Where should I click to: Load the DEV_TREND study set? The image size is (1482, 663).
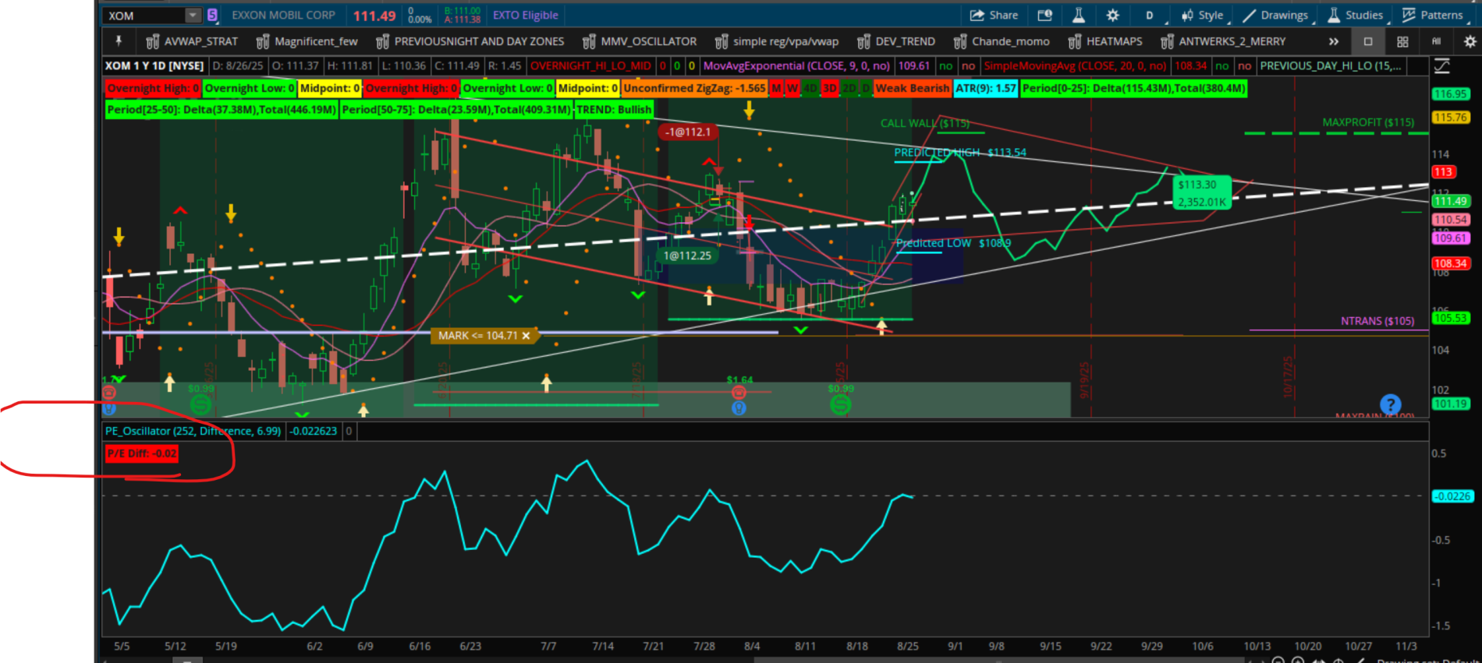point(896,41)
